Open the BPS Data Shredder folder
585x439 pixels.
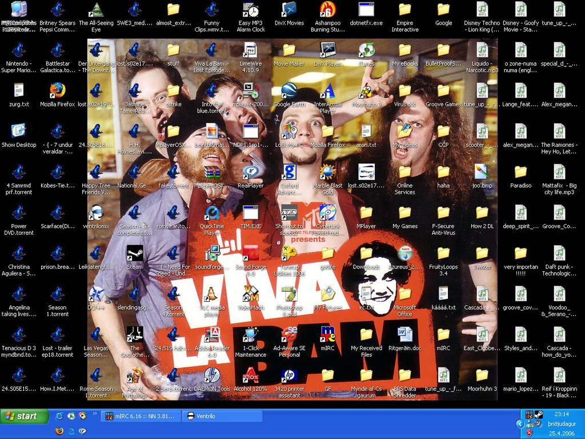405,383
